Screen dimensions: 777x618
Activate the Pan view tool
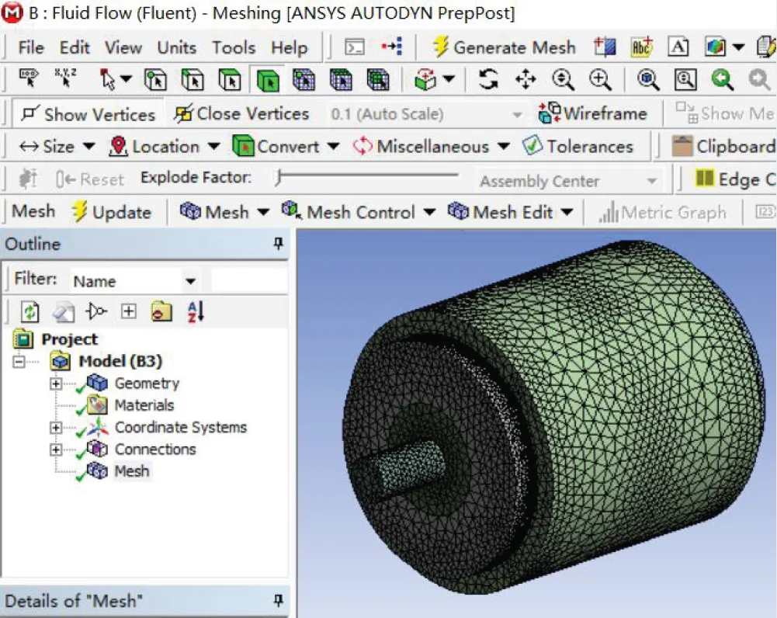(526, 80)
